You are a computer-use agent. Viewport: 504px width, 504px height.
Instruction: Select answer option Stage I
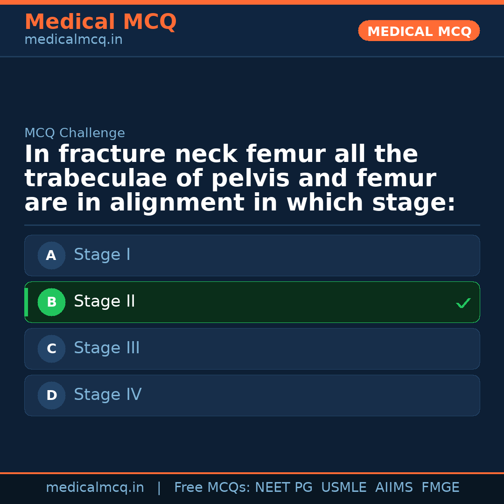(x=252, y=255)
